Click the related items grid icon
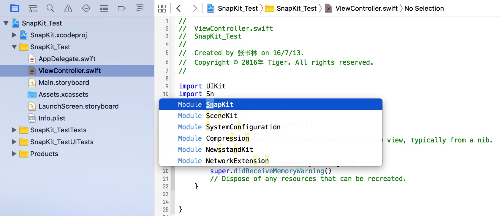500x216 pixels. (x=162, y=8)
